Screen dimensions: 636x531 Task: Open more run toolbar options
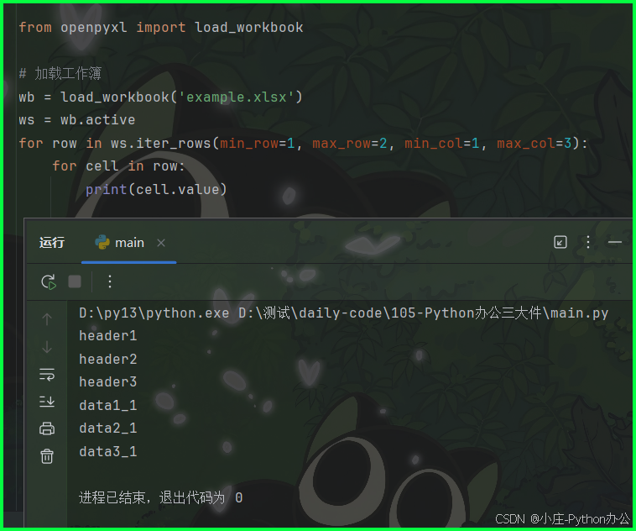tap(110, 281)
